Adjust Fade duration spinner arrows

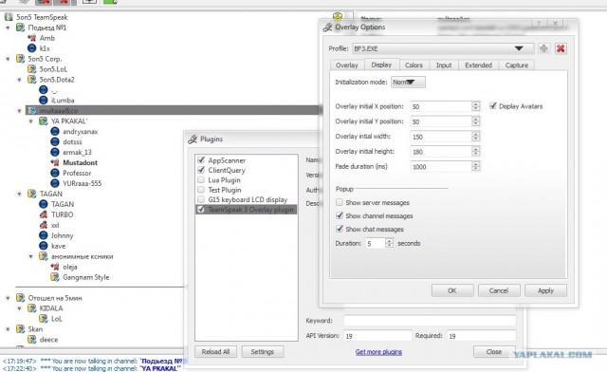click(476, 167)
